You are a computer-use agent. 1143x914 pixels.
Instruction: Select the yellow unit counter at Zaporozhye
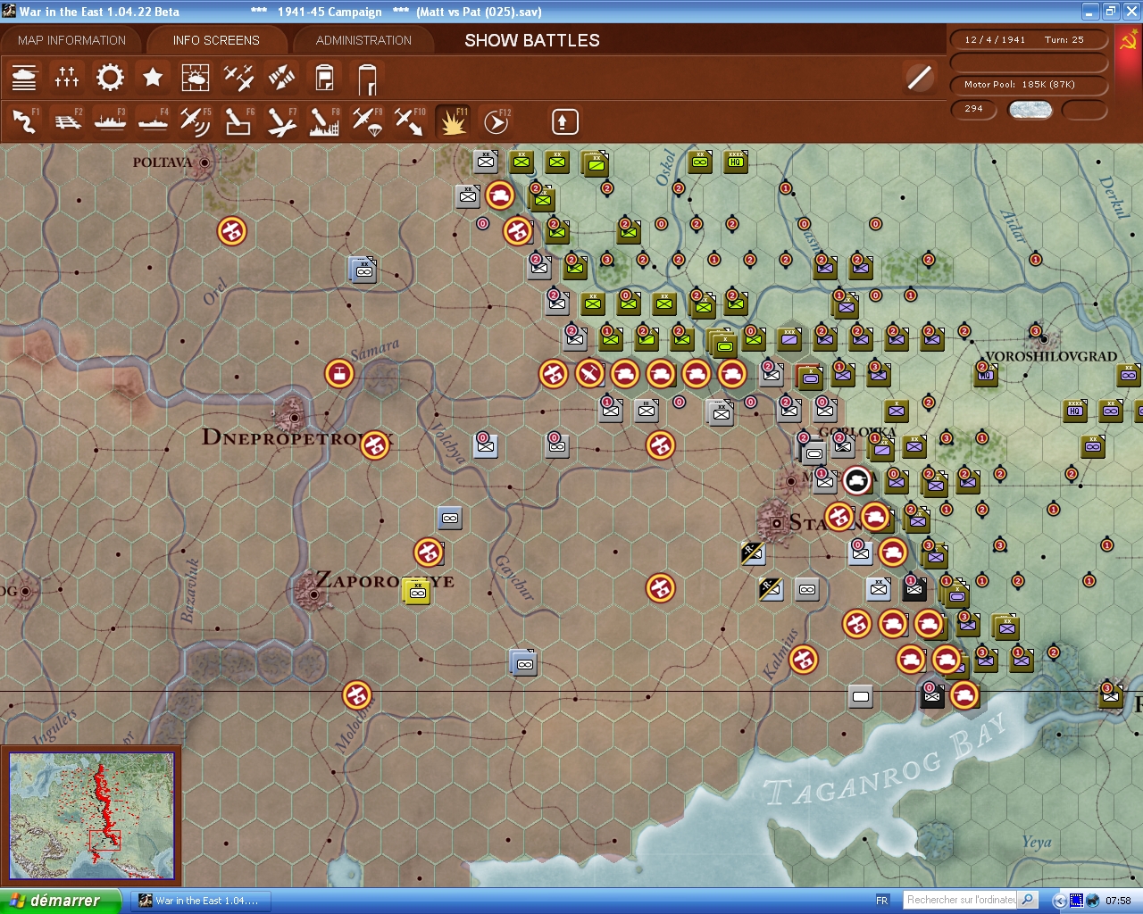coord(417,591)
